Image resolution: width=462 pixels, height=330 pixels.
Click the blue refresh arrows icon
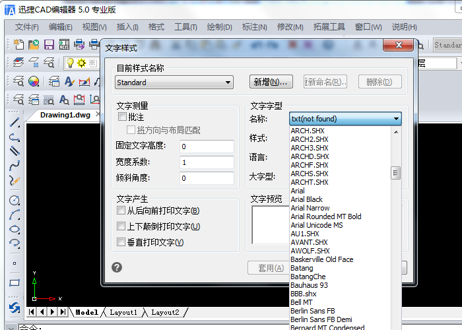pos(15,308)
